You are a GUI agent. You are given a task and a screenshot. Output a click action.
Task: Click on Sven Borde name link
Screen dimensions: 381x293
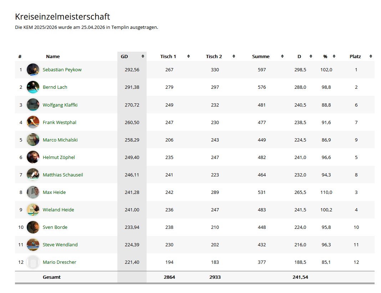55,227
